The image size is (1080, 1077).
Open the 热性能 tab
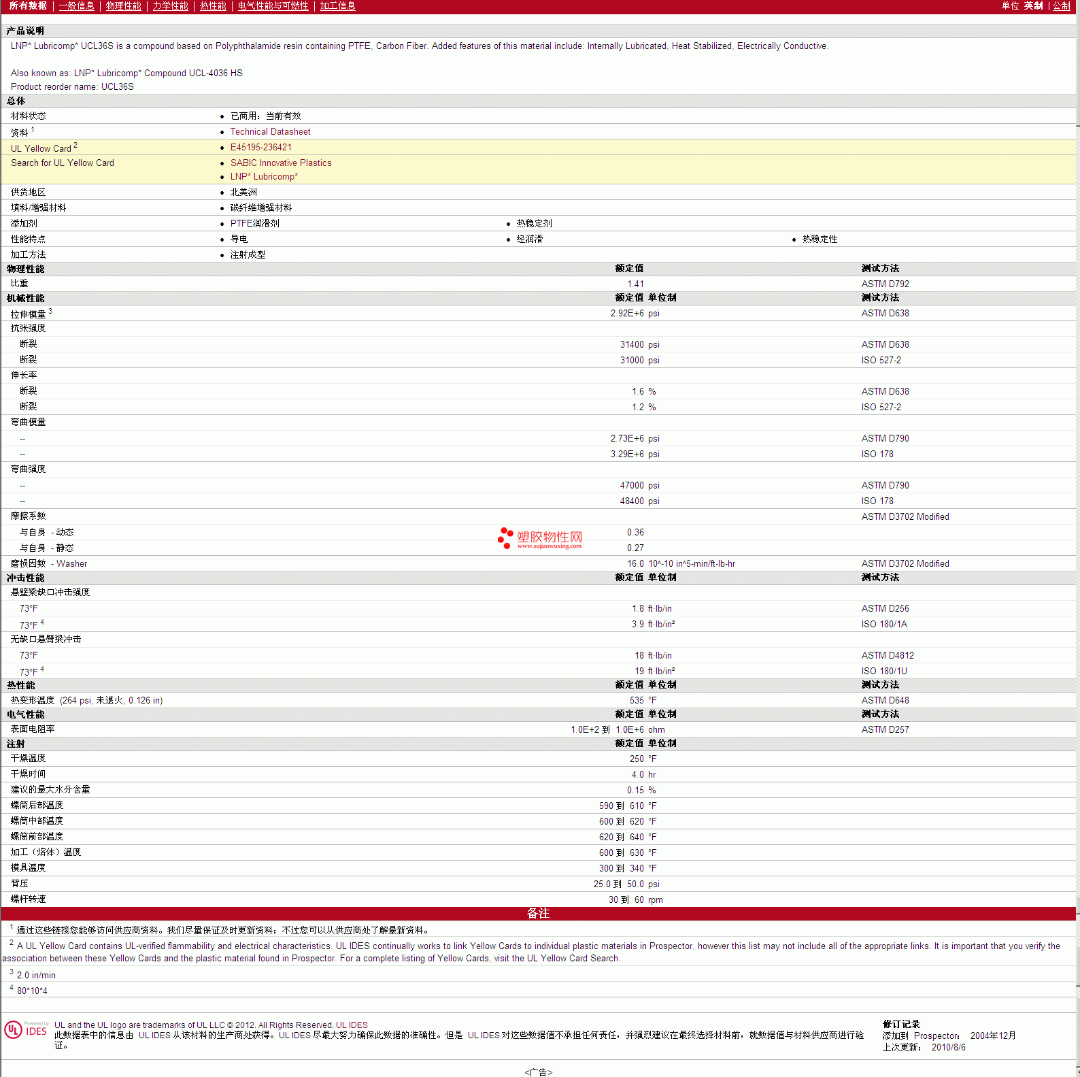click(x=213, y=6)
